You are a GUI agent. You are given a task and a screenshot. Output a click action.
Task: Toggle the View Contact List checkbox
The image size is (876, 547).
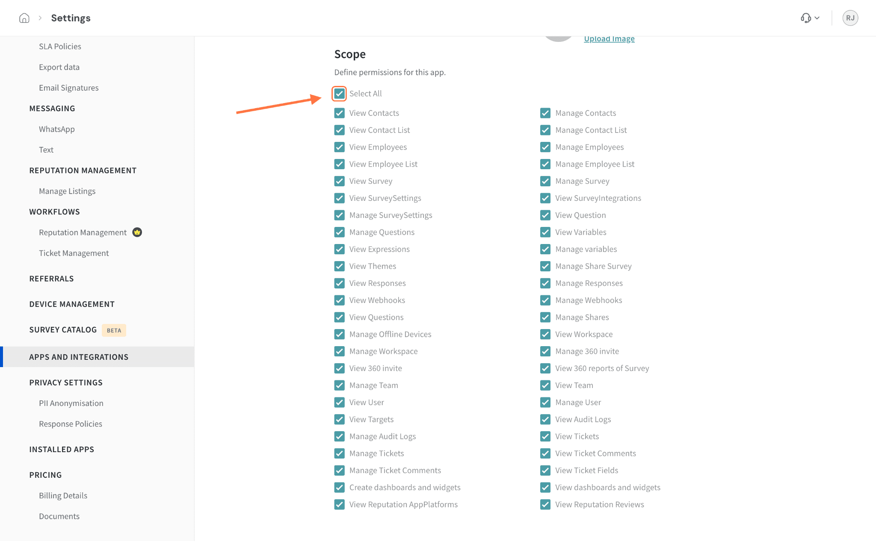click(x=339, y=130)
